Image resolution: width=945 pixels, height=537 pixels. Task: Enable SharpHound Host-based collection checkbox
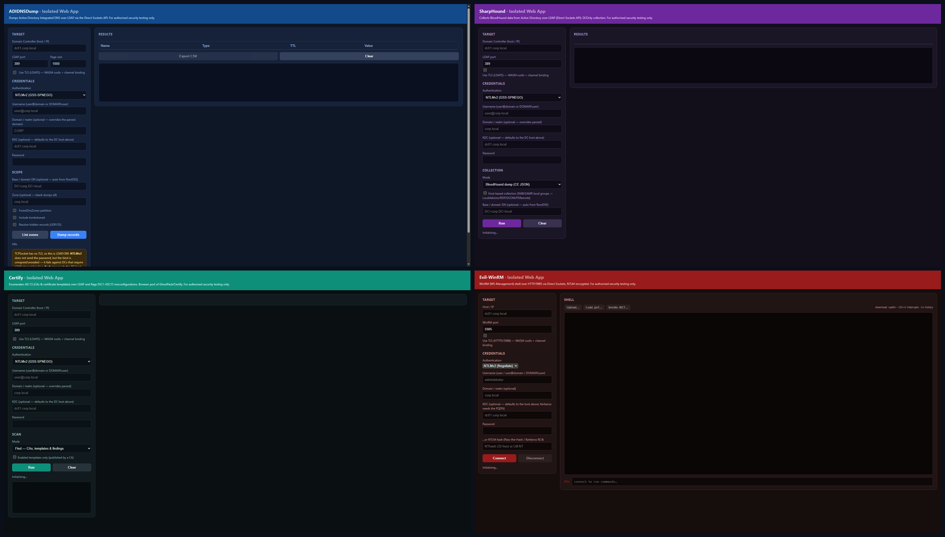[x=485, y=193]
